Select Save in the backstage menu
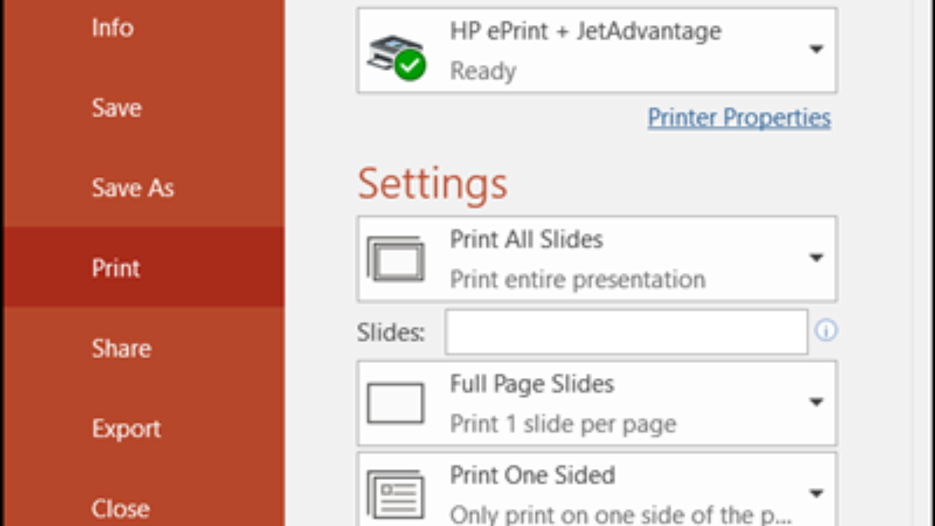This screenshot has width=935, height=526. click(116, 108)
